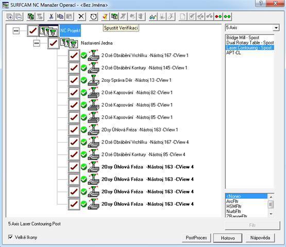Click the Paste toolbar icon
The width and height of the screenshot is (286, 247).
(70, 16)
